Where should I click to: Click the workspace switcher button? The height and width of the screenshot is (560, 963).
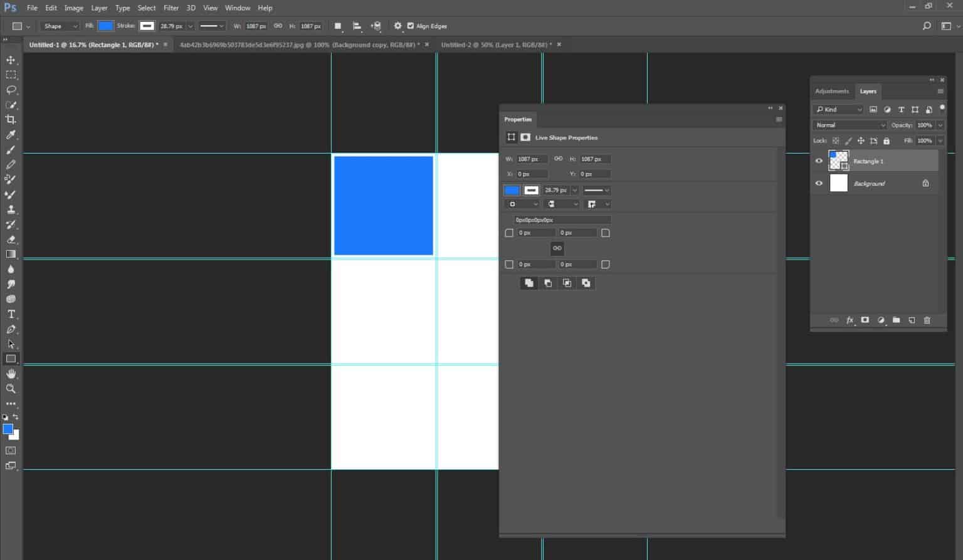coord(947,26)
